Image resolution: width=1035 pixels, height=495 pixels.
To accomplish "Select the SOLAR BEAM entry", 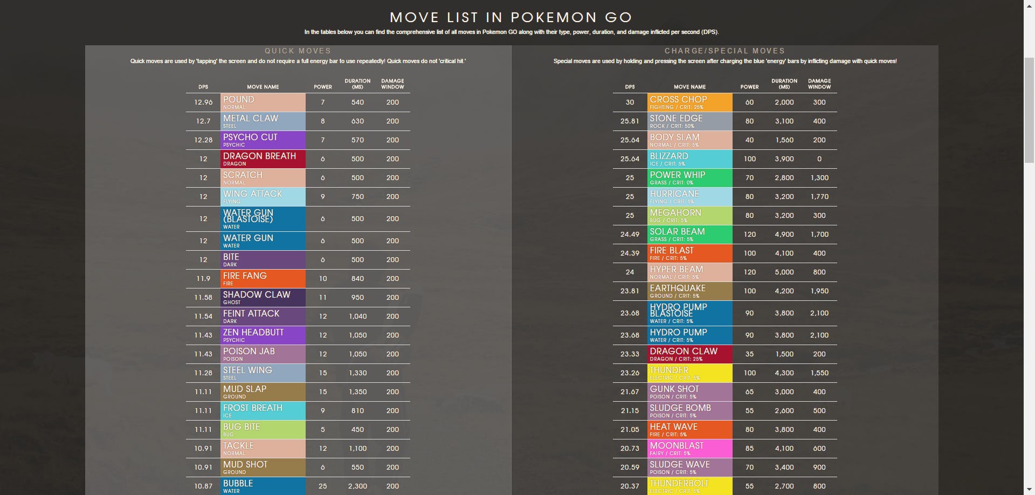I will (690, 234).
